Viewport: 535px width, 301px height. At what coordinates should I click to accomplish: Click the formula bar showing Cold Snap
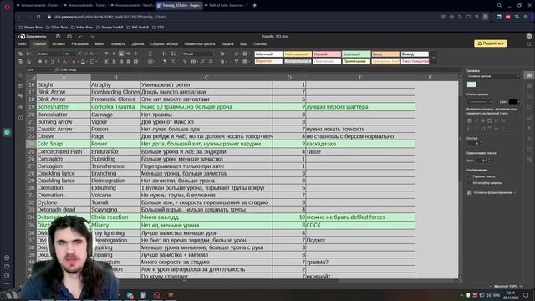coord(257,69)
